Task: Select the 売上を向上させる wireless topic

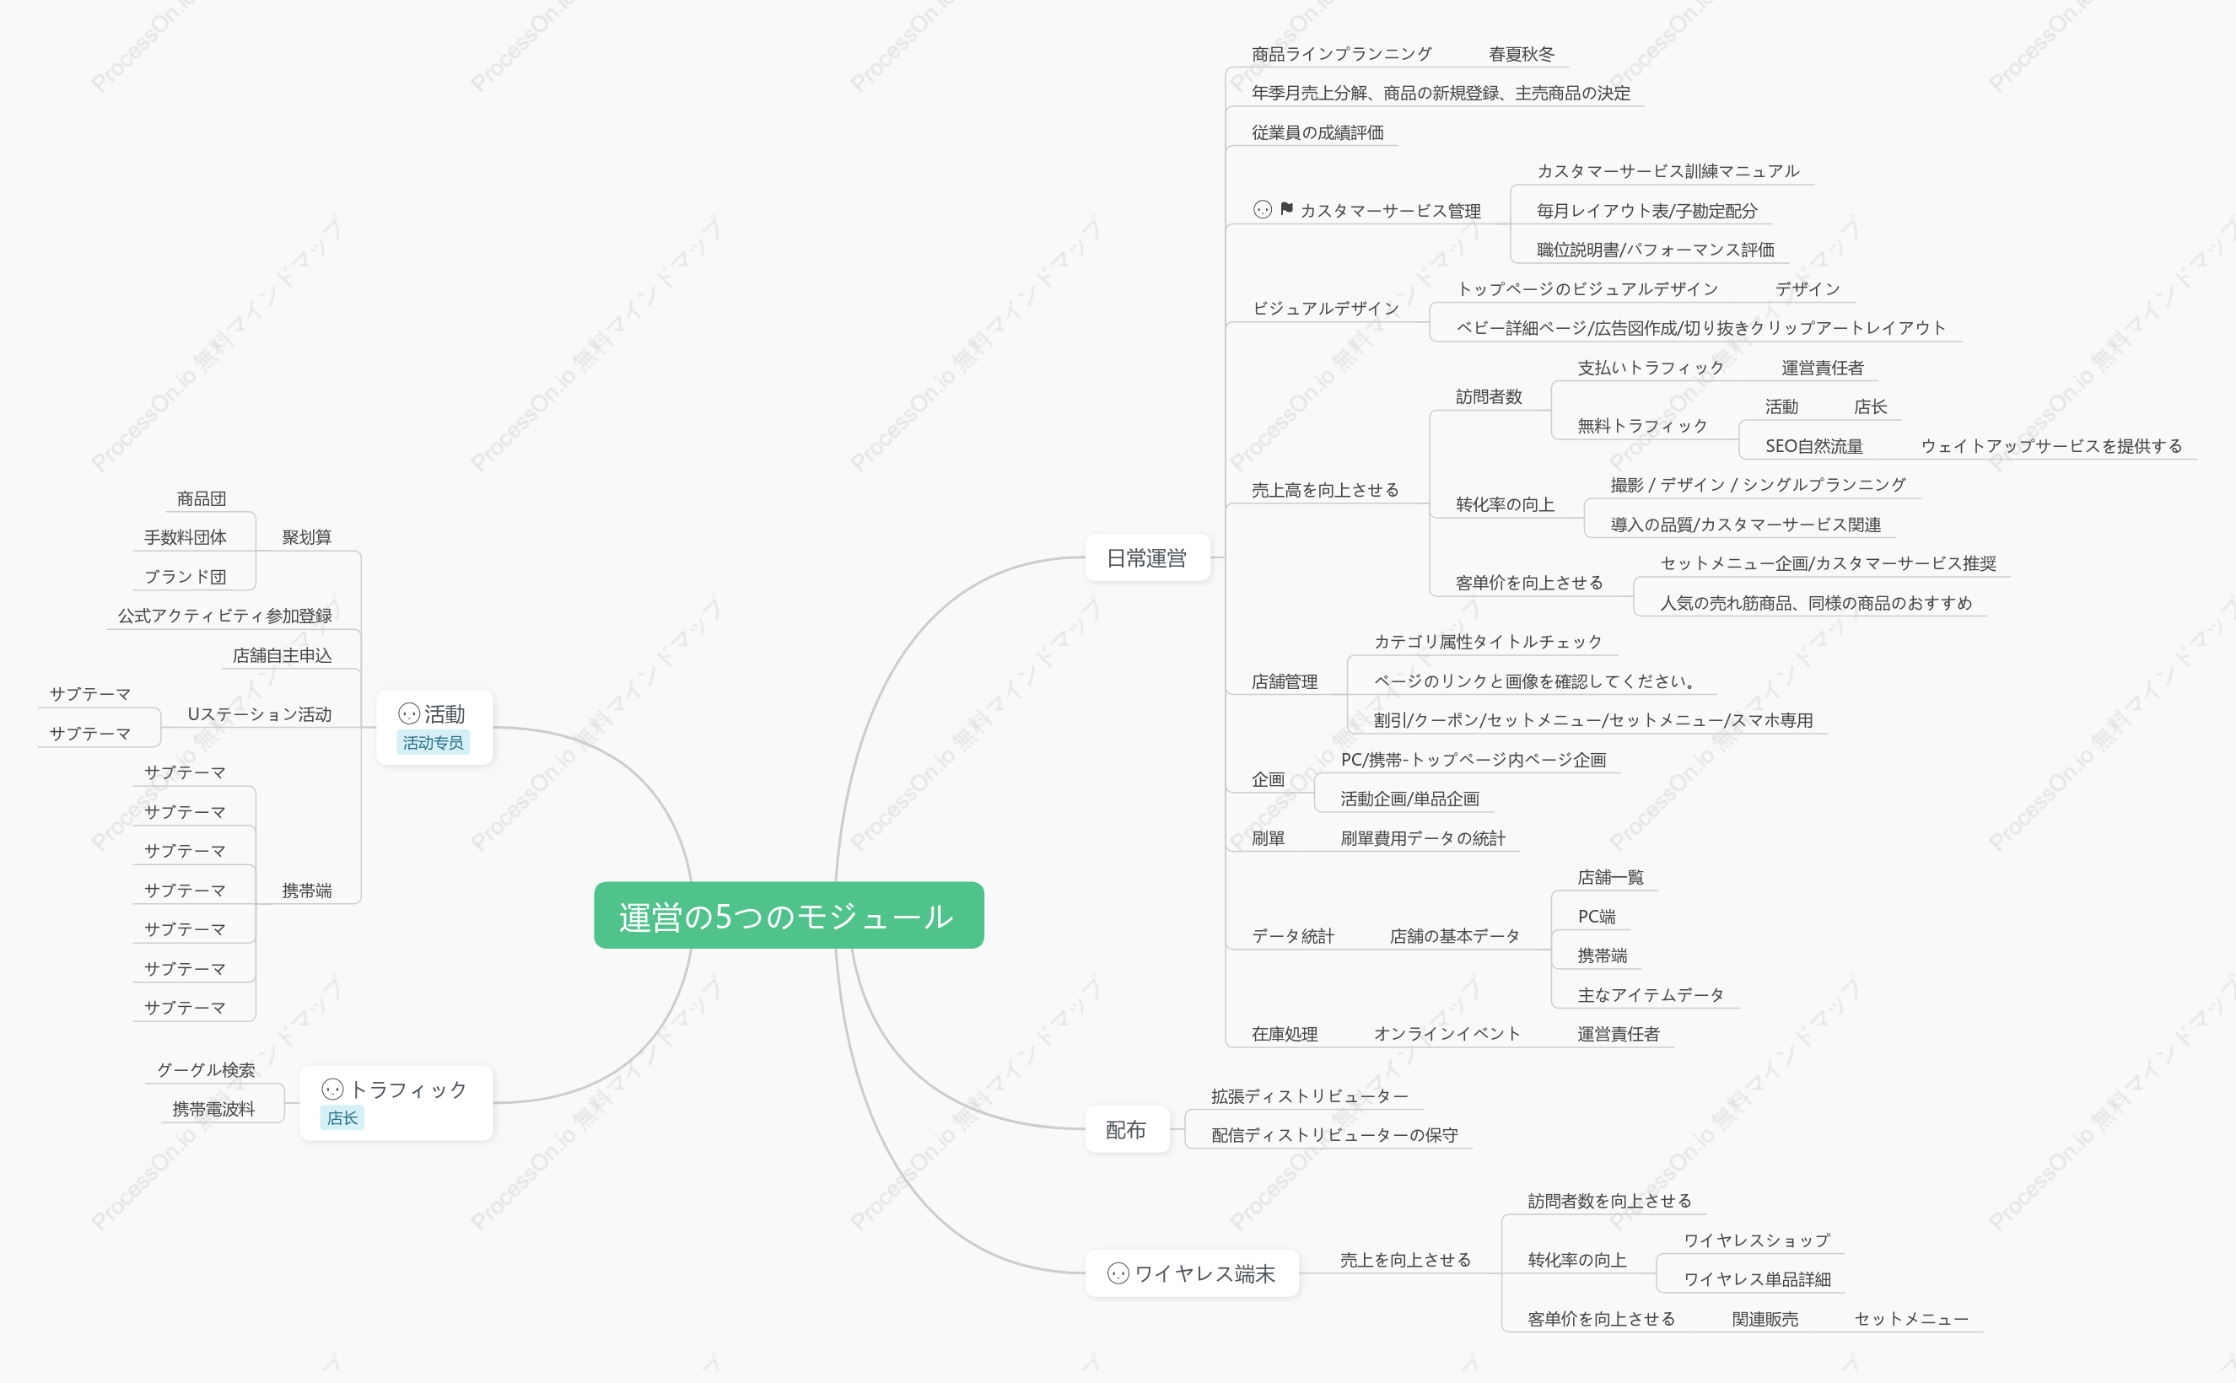Action: pyautogui.click(x=1405, y=1260)
